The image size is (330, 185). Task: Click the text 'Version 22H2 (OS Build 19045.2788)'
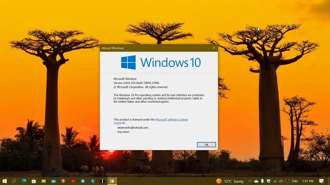pos(136,83)
